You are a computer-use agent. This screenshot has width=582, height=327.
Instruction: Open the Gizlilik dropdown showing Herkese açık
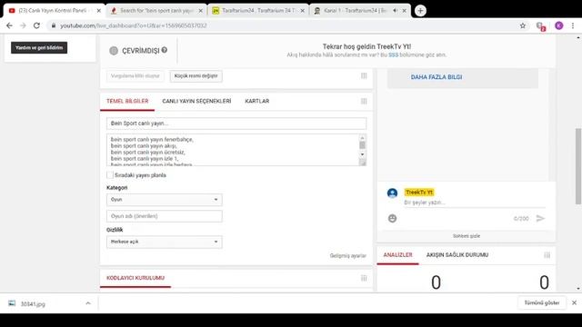pos(165,242)
